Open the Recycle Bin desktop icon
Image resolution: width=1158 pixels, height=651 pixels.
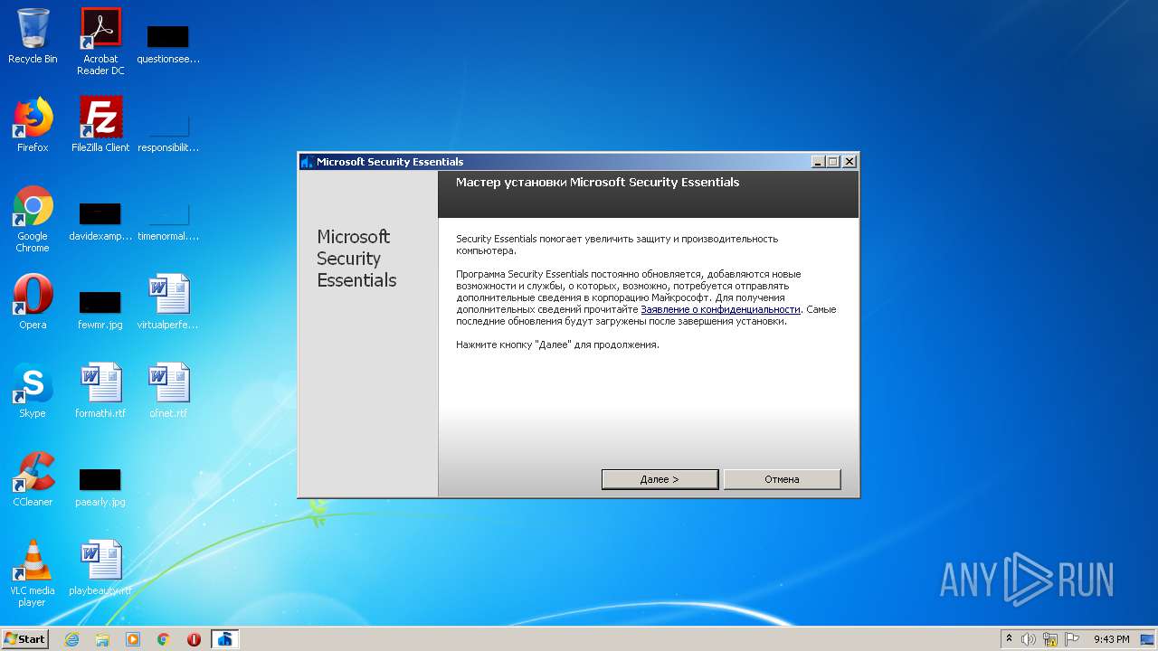33,36
